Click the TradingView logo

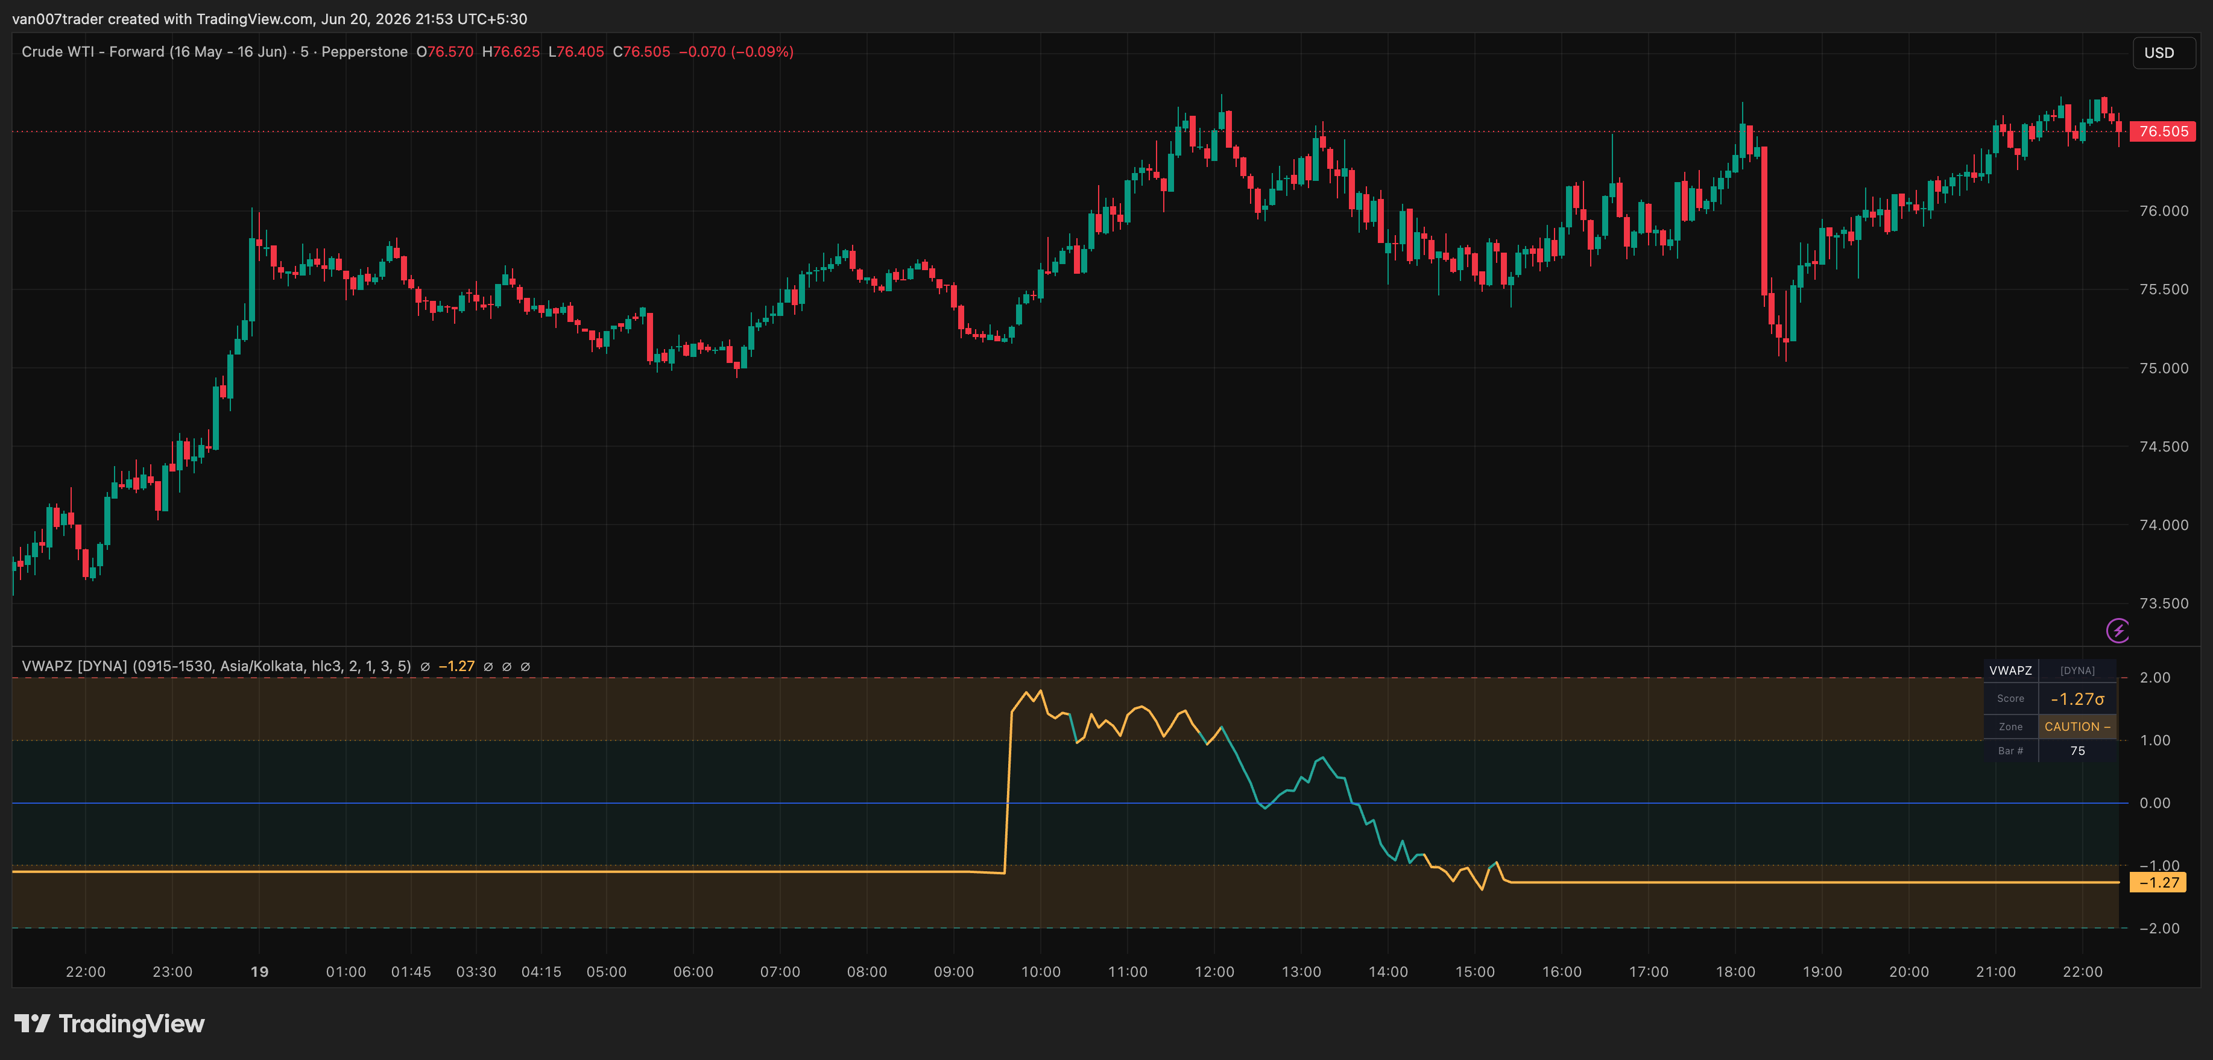110,1024
